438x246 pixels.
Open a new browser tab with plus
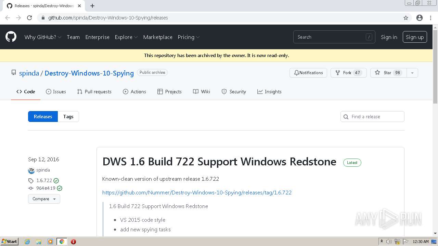tap(92, 6)
